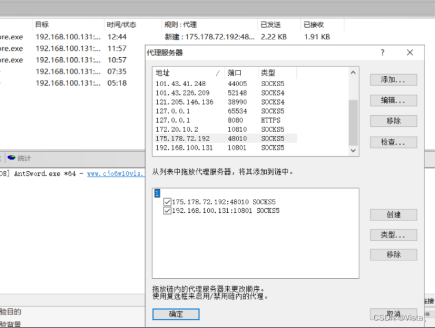This screenshot has width=435, height=328.
Task: Sort proxy list by 地址 column
Action: pos(189,73)
